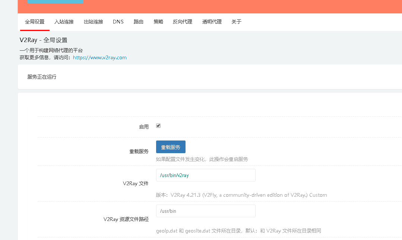402x240 pixels.
Task: Open the 路由 tab
Action: (138, 22)
